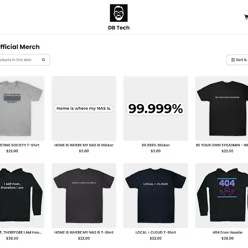Open the Self-Hosting Society T-Shirt image
This screenshot has width=248, height=248.
pos(22,108)
